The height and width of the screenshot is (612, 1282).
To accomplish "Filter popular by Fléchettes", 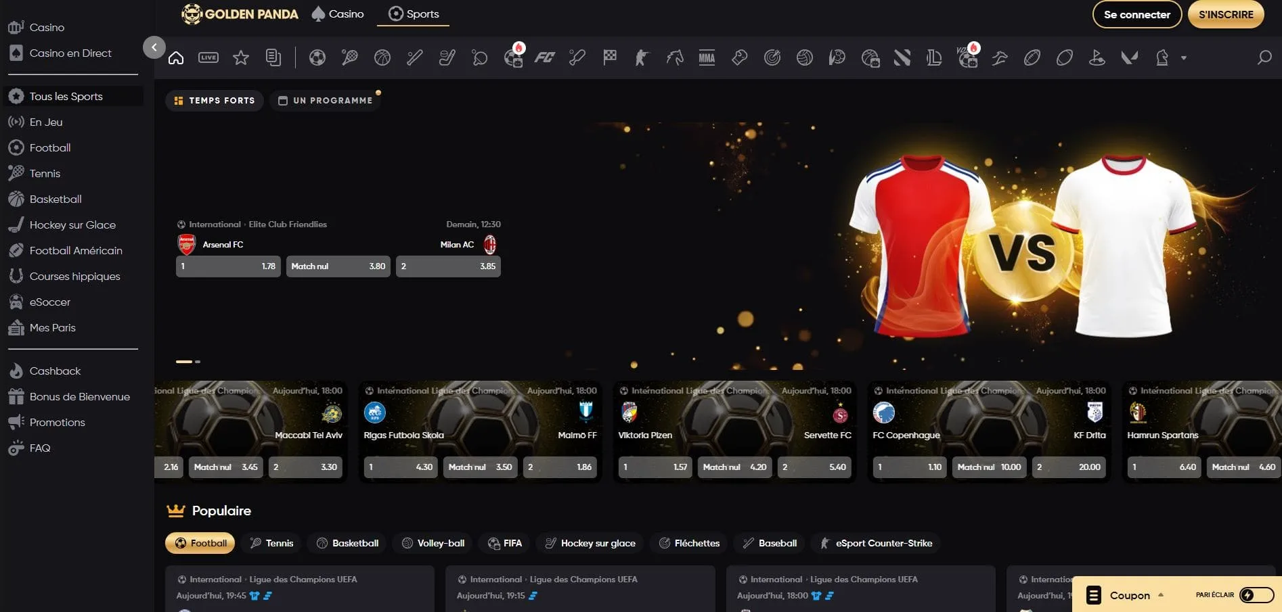I will click(x=689, y=543).
